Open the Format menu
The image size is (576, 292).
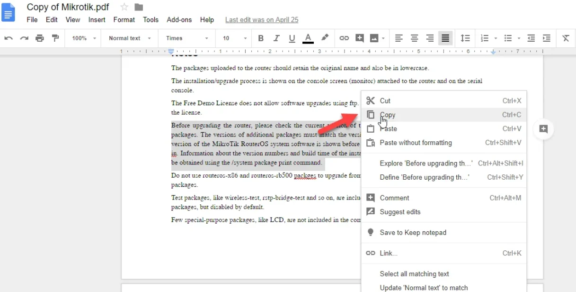coord(124,20)
